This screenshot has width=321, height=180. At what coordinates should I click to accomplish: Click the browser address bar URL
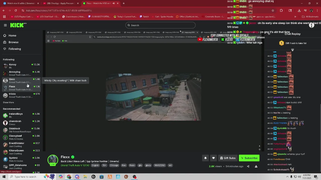click(x=59, y=10)
